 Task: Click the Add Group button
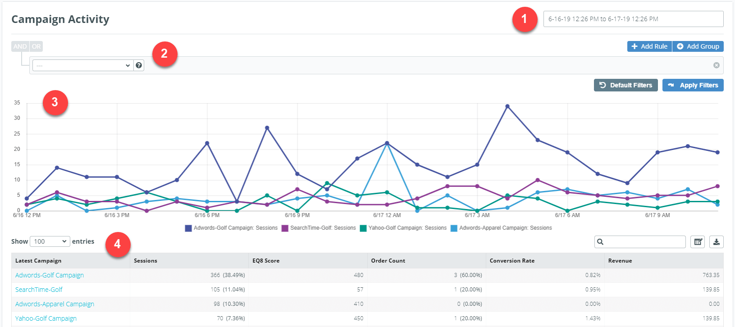[x=698, y=46]
